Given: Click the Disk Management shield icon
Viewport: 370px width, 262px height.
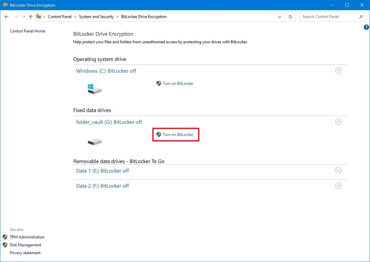Looking at the screenshot, I should (5, 245).
